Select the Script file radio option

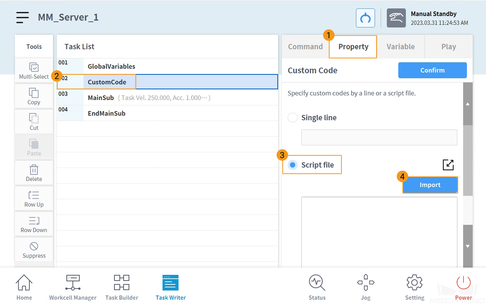pos(293,165)
